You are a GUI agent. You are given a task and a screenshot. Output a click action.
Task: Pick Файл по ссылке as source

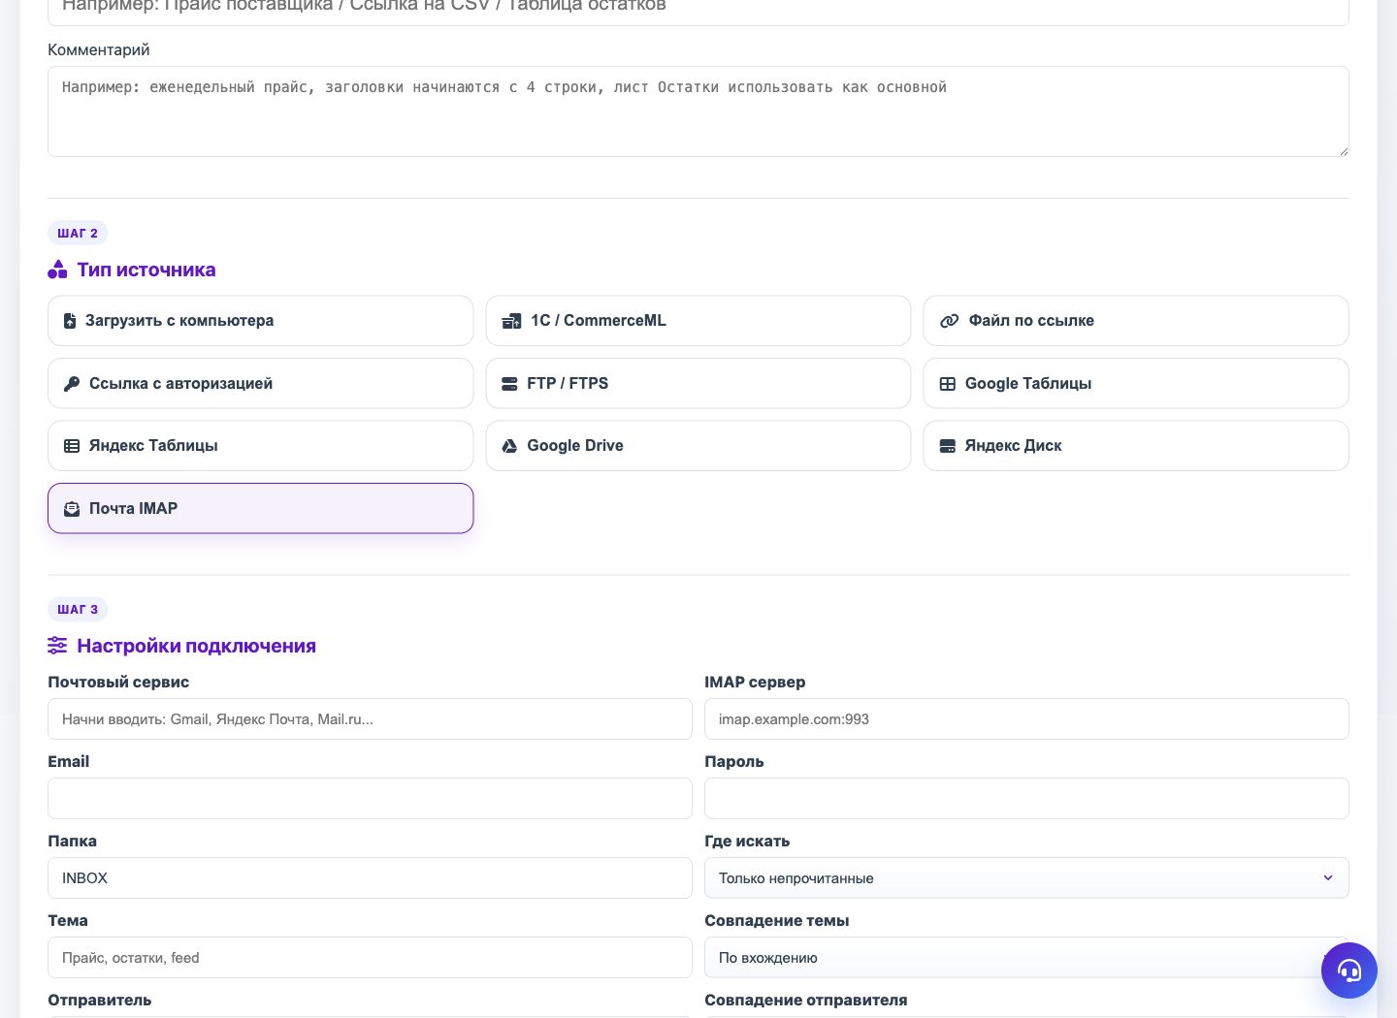[1136, 321]
